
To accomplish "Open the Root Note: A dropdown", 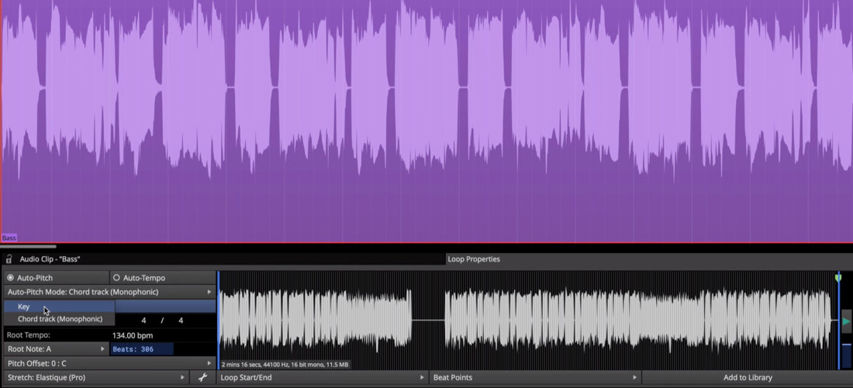I will (57, 349).
